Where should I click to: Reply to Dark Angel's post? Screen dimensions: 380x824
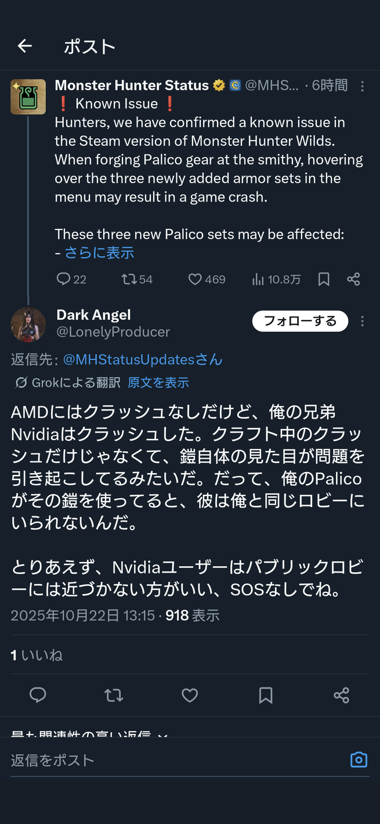tap(38, 695)
